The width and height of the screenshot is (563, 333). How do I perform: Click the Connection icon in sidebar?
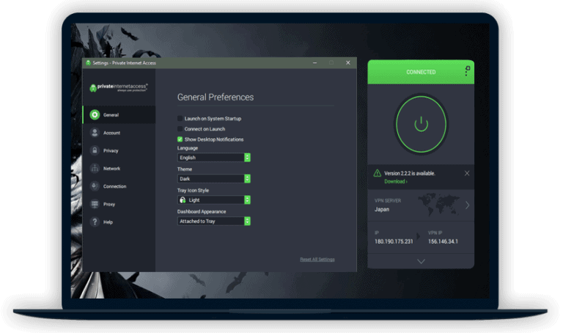[x=95, y=186]
